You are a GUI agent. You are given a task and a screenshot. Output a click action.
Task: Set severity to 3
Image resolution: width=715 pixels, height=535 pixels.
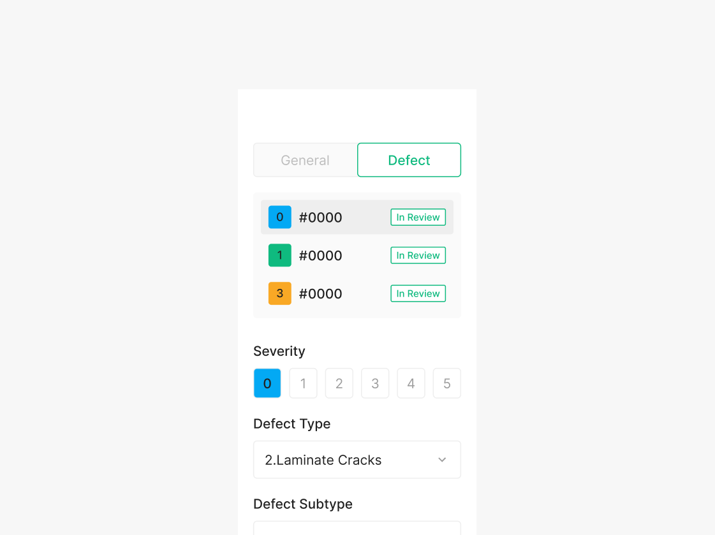click(375, 383)
